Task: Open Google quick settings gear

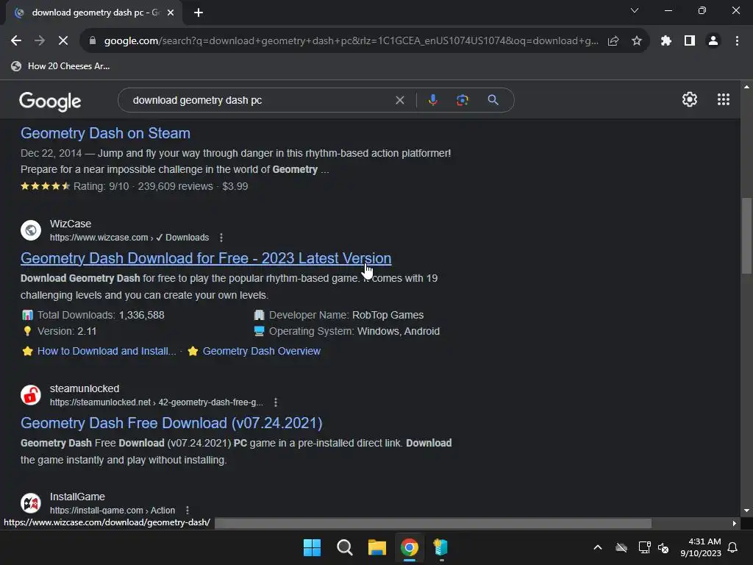Action: pos(690,99)
